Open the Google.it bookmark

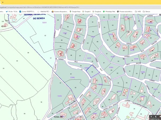(87, 12)
